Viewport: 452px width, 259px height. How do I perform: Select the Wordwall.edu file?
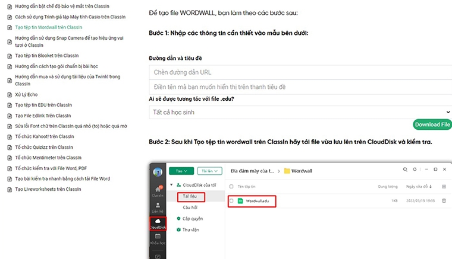coord(257,201)
